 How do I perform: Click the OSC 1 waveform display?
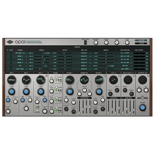[12, 80]
